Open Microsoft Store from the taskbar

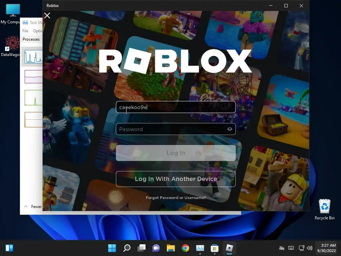pos(215,248)
